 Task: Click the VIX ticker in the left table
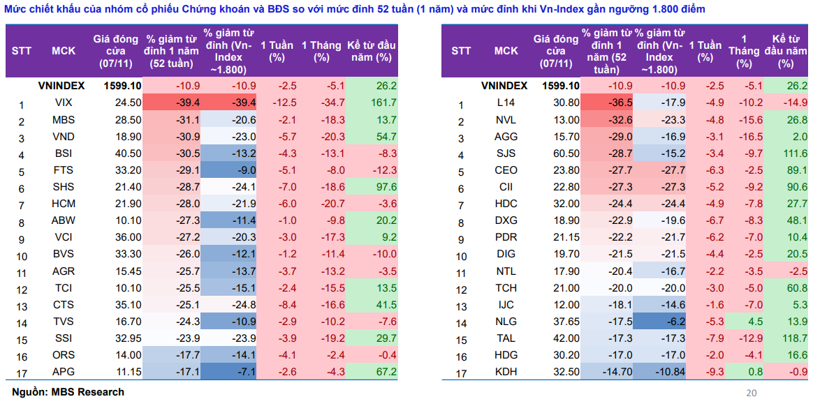64,103
